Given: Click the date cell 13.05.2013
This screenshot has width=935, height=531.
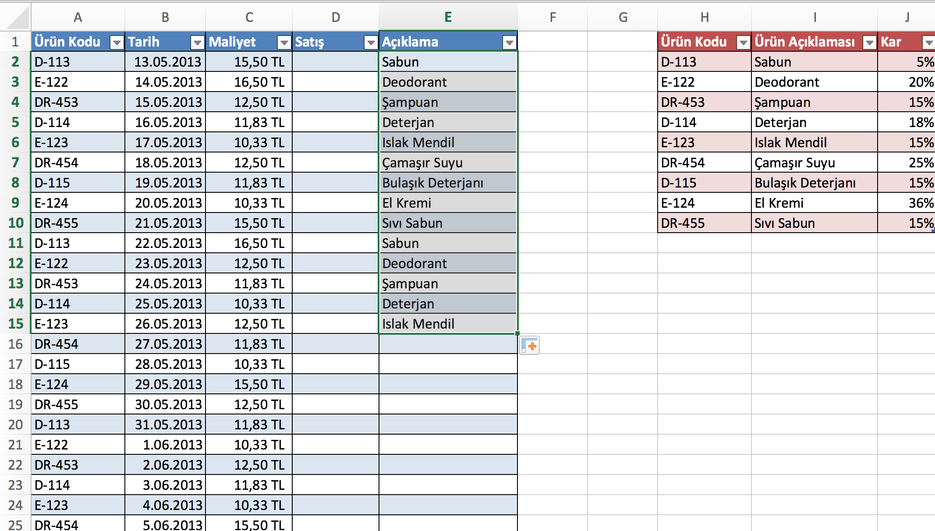Looking at the screenshot, I should [165, 62].
